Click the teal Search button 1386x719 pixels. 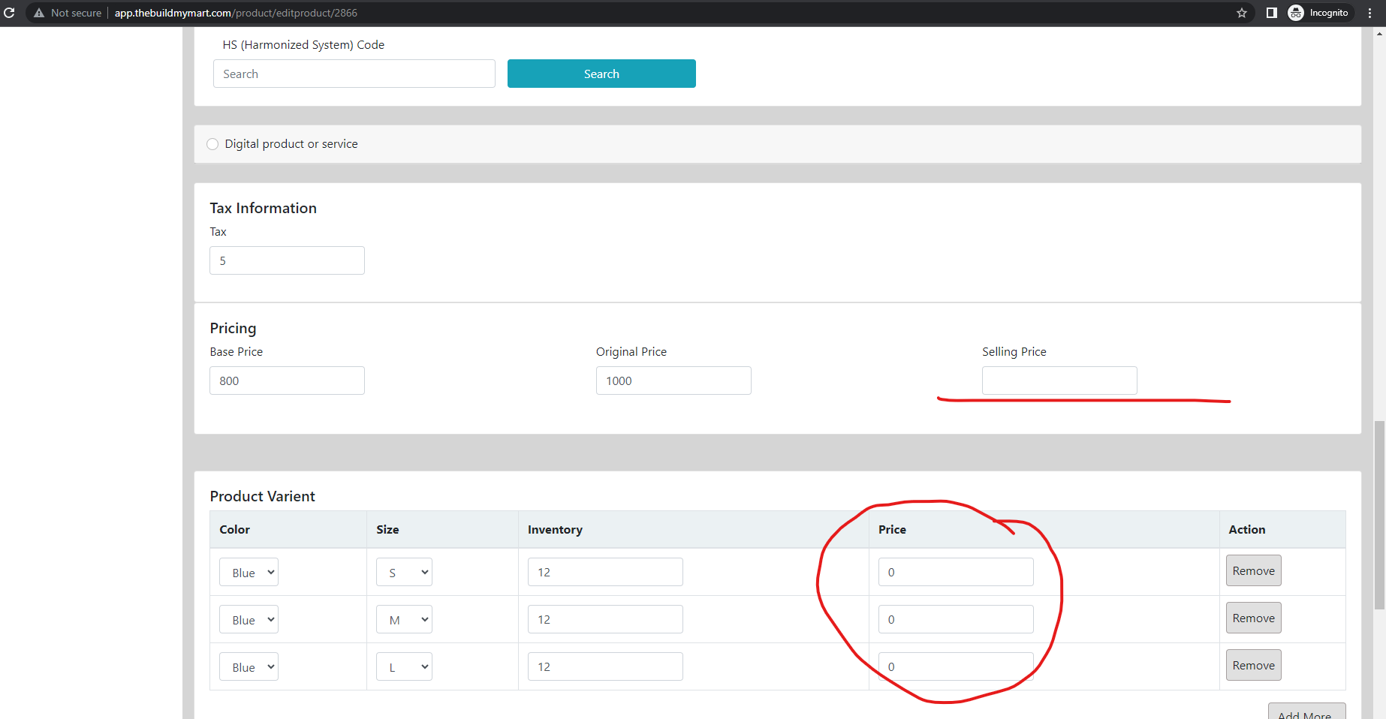click(601, 74)
